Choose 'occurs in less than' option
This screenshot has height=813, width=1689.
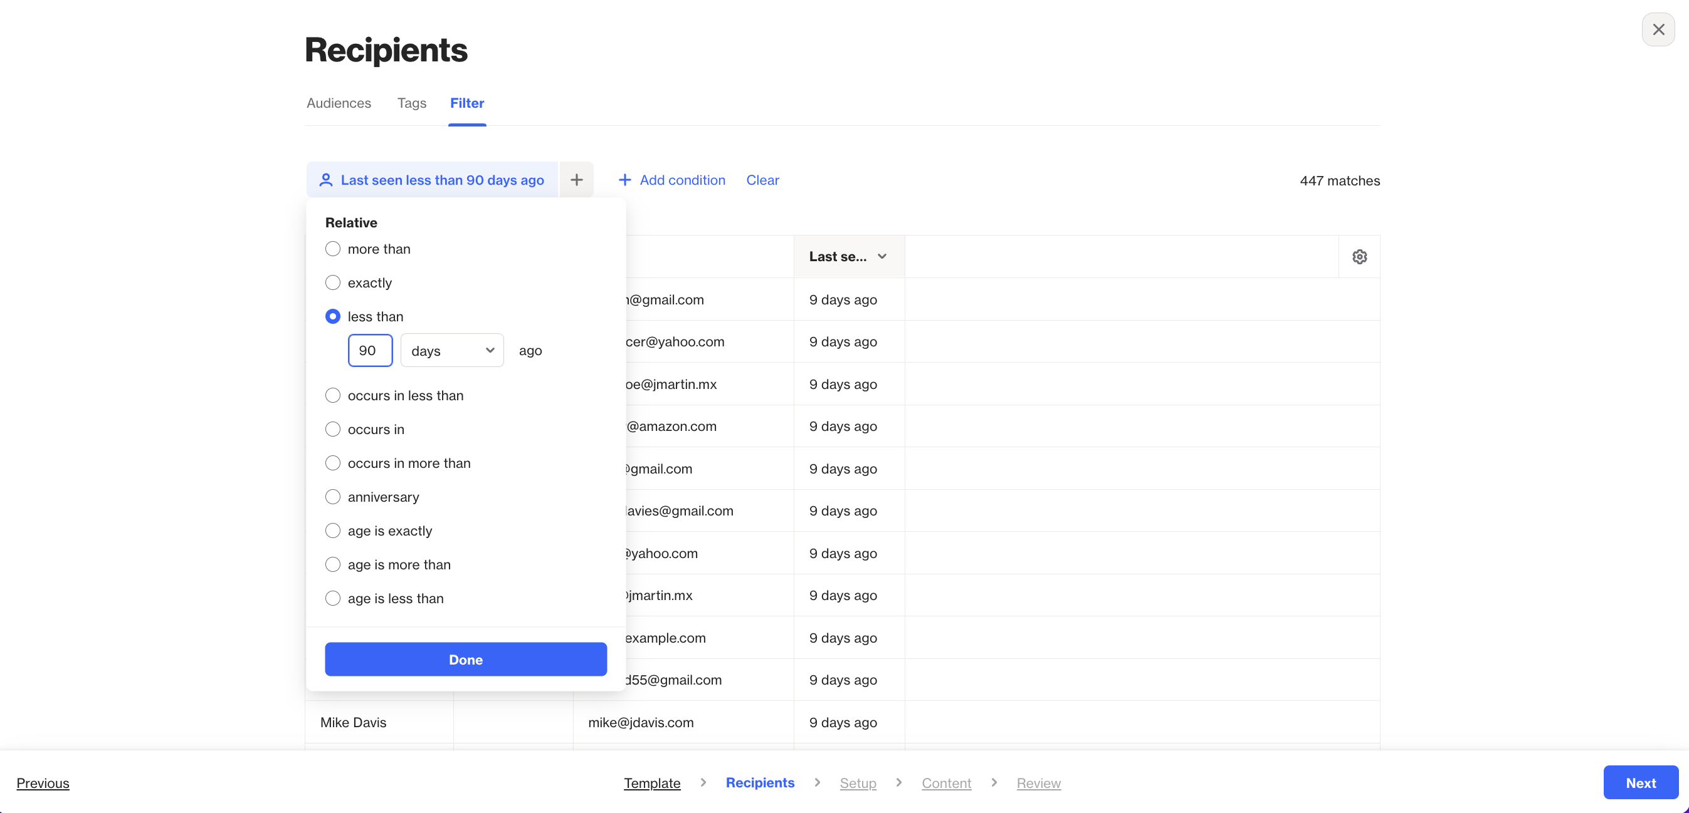tap(333, 395)
